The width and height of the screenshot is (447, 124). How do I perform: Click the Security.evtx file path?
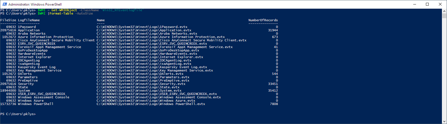click(141, 84)
